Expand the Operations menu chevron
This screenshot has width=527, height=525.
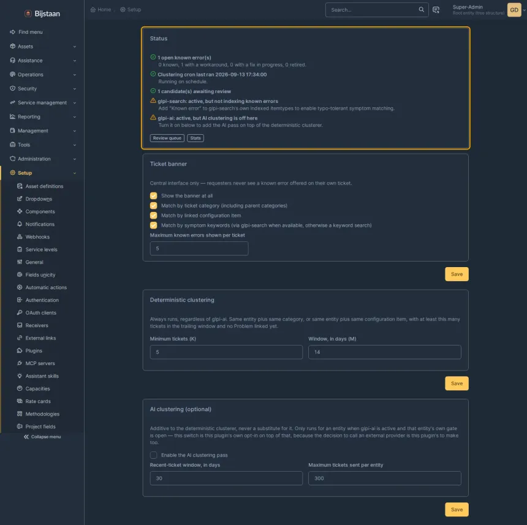[75, 75]
